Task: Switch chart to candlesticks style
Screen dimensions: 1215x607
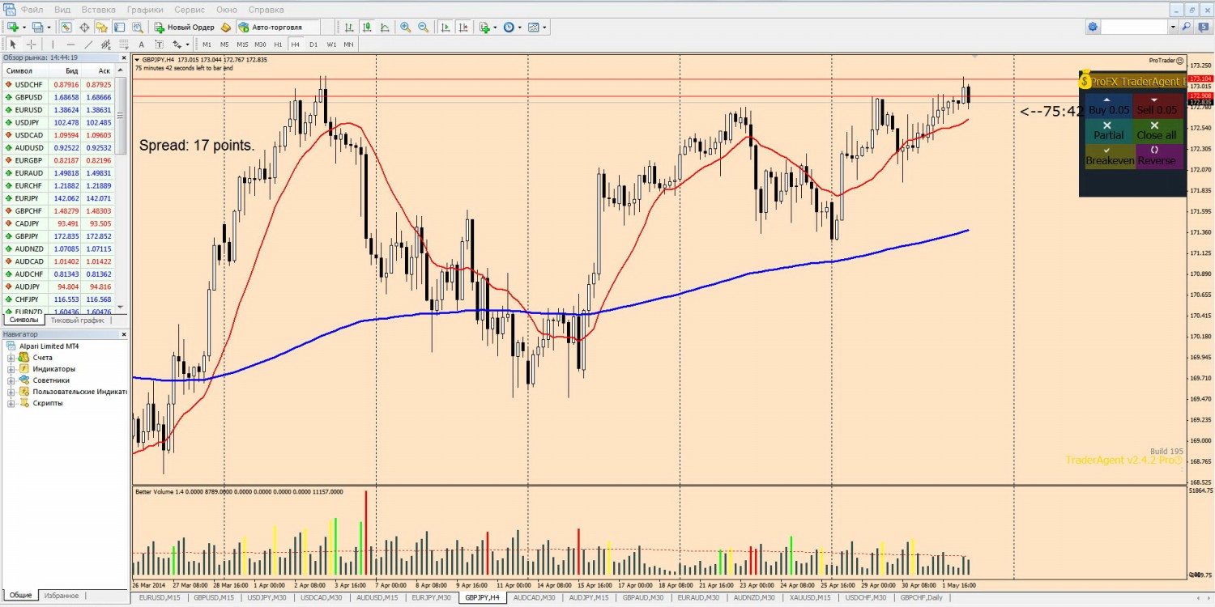Action: 367,27
